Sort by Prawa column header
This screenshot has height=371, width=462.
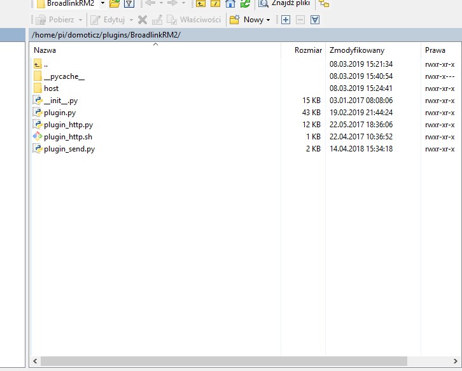coord(435,50)
